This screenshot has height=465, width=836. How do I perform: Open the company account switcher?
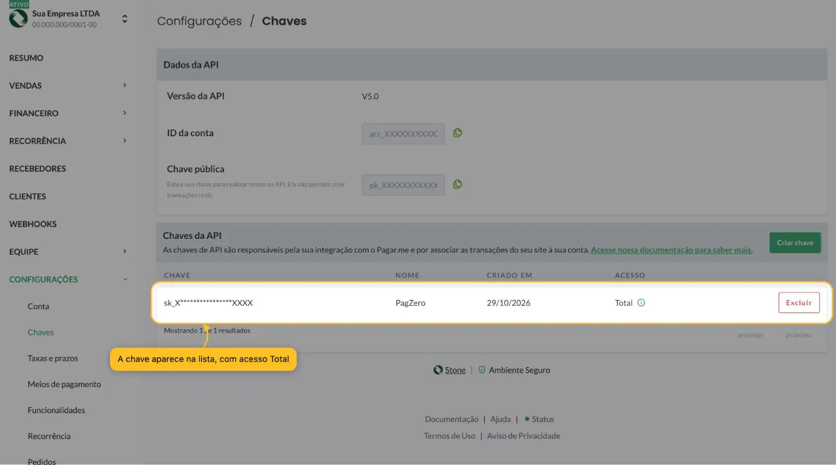tap(124, 19)
